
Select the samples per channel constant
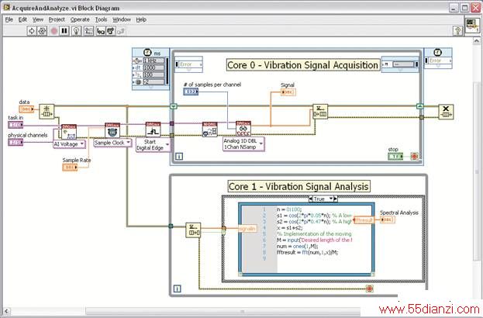click(191, 92)
